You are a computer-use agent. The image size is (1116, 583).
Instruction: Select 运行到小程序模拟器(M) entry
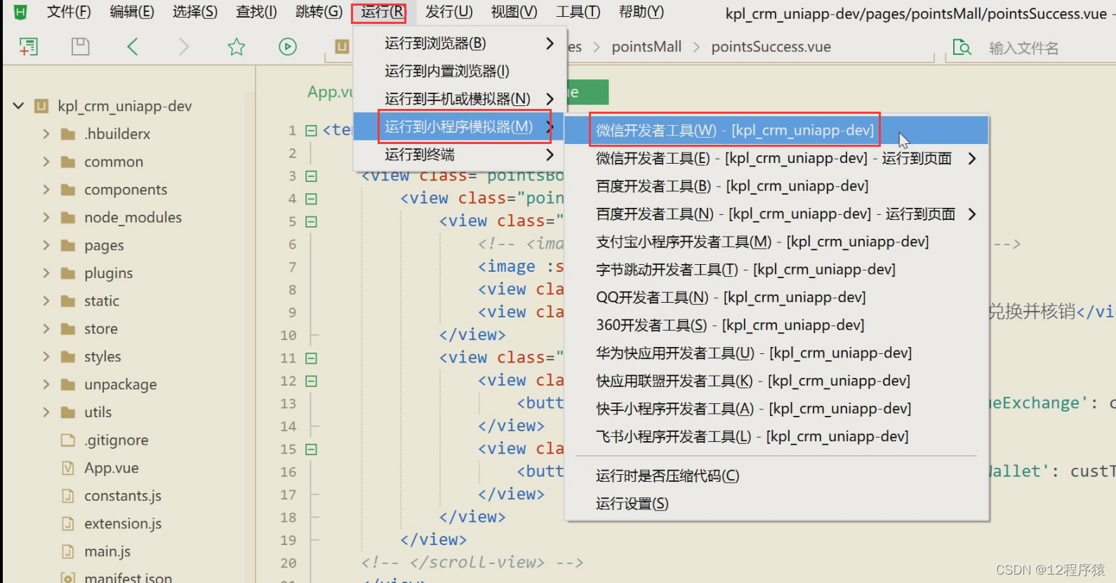tap(460, 126)
